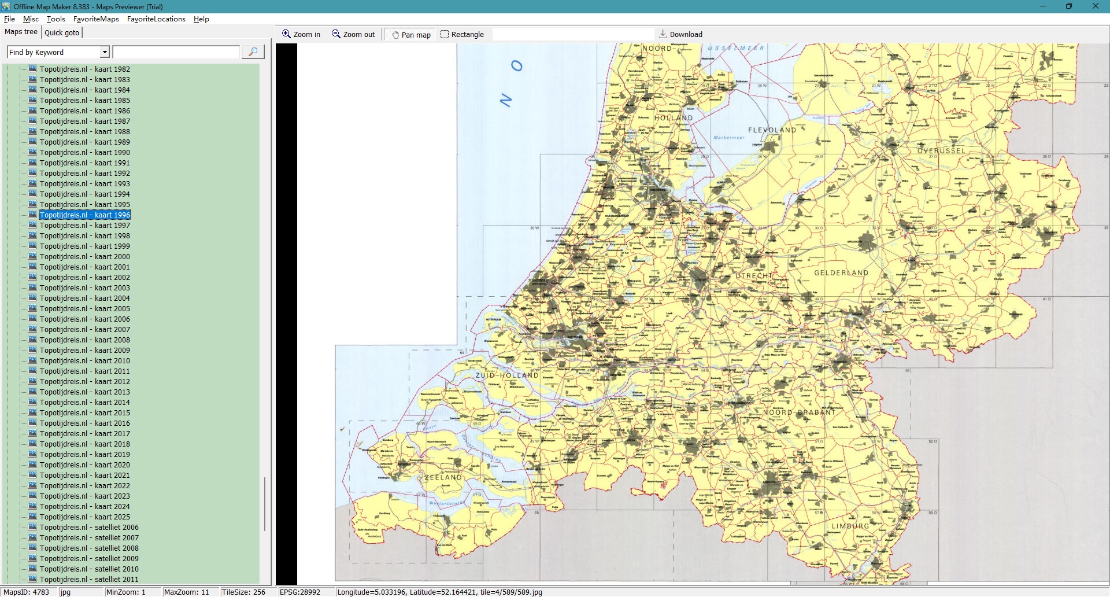Open the FavoriteLocations menu
The height and width of the screenshot is (597, 1110).
click(156, 19)
